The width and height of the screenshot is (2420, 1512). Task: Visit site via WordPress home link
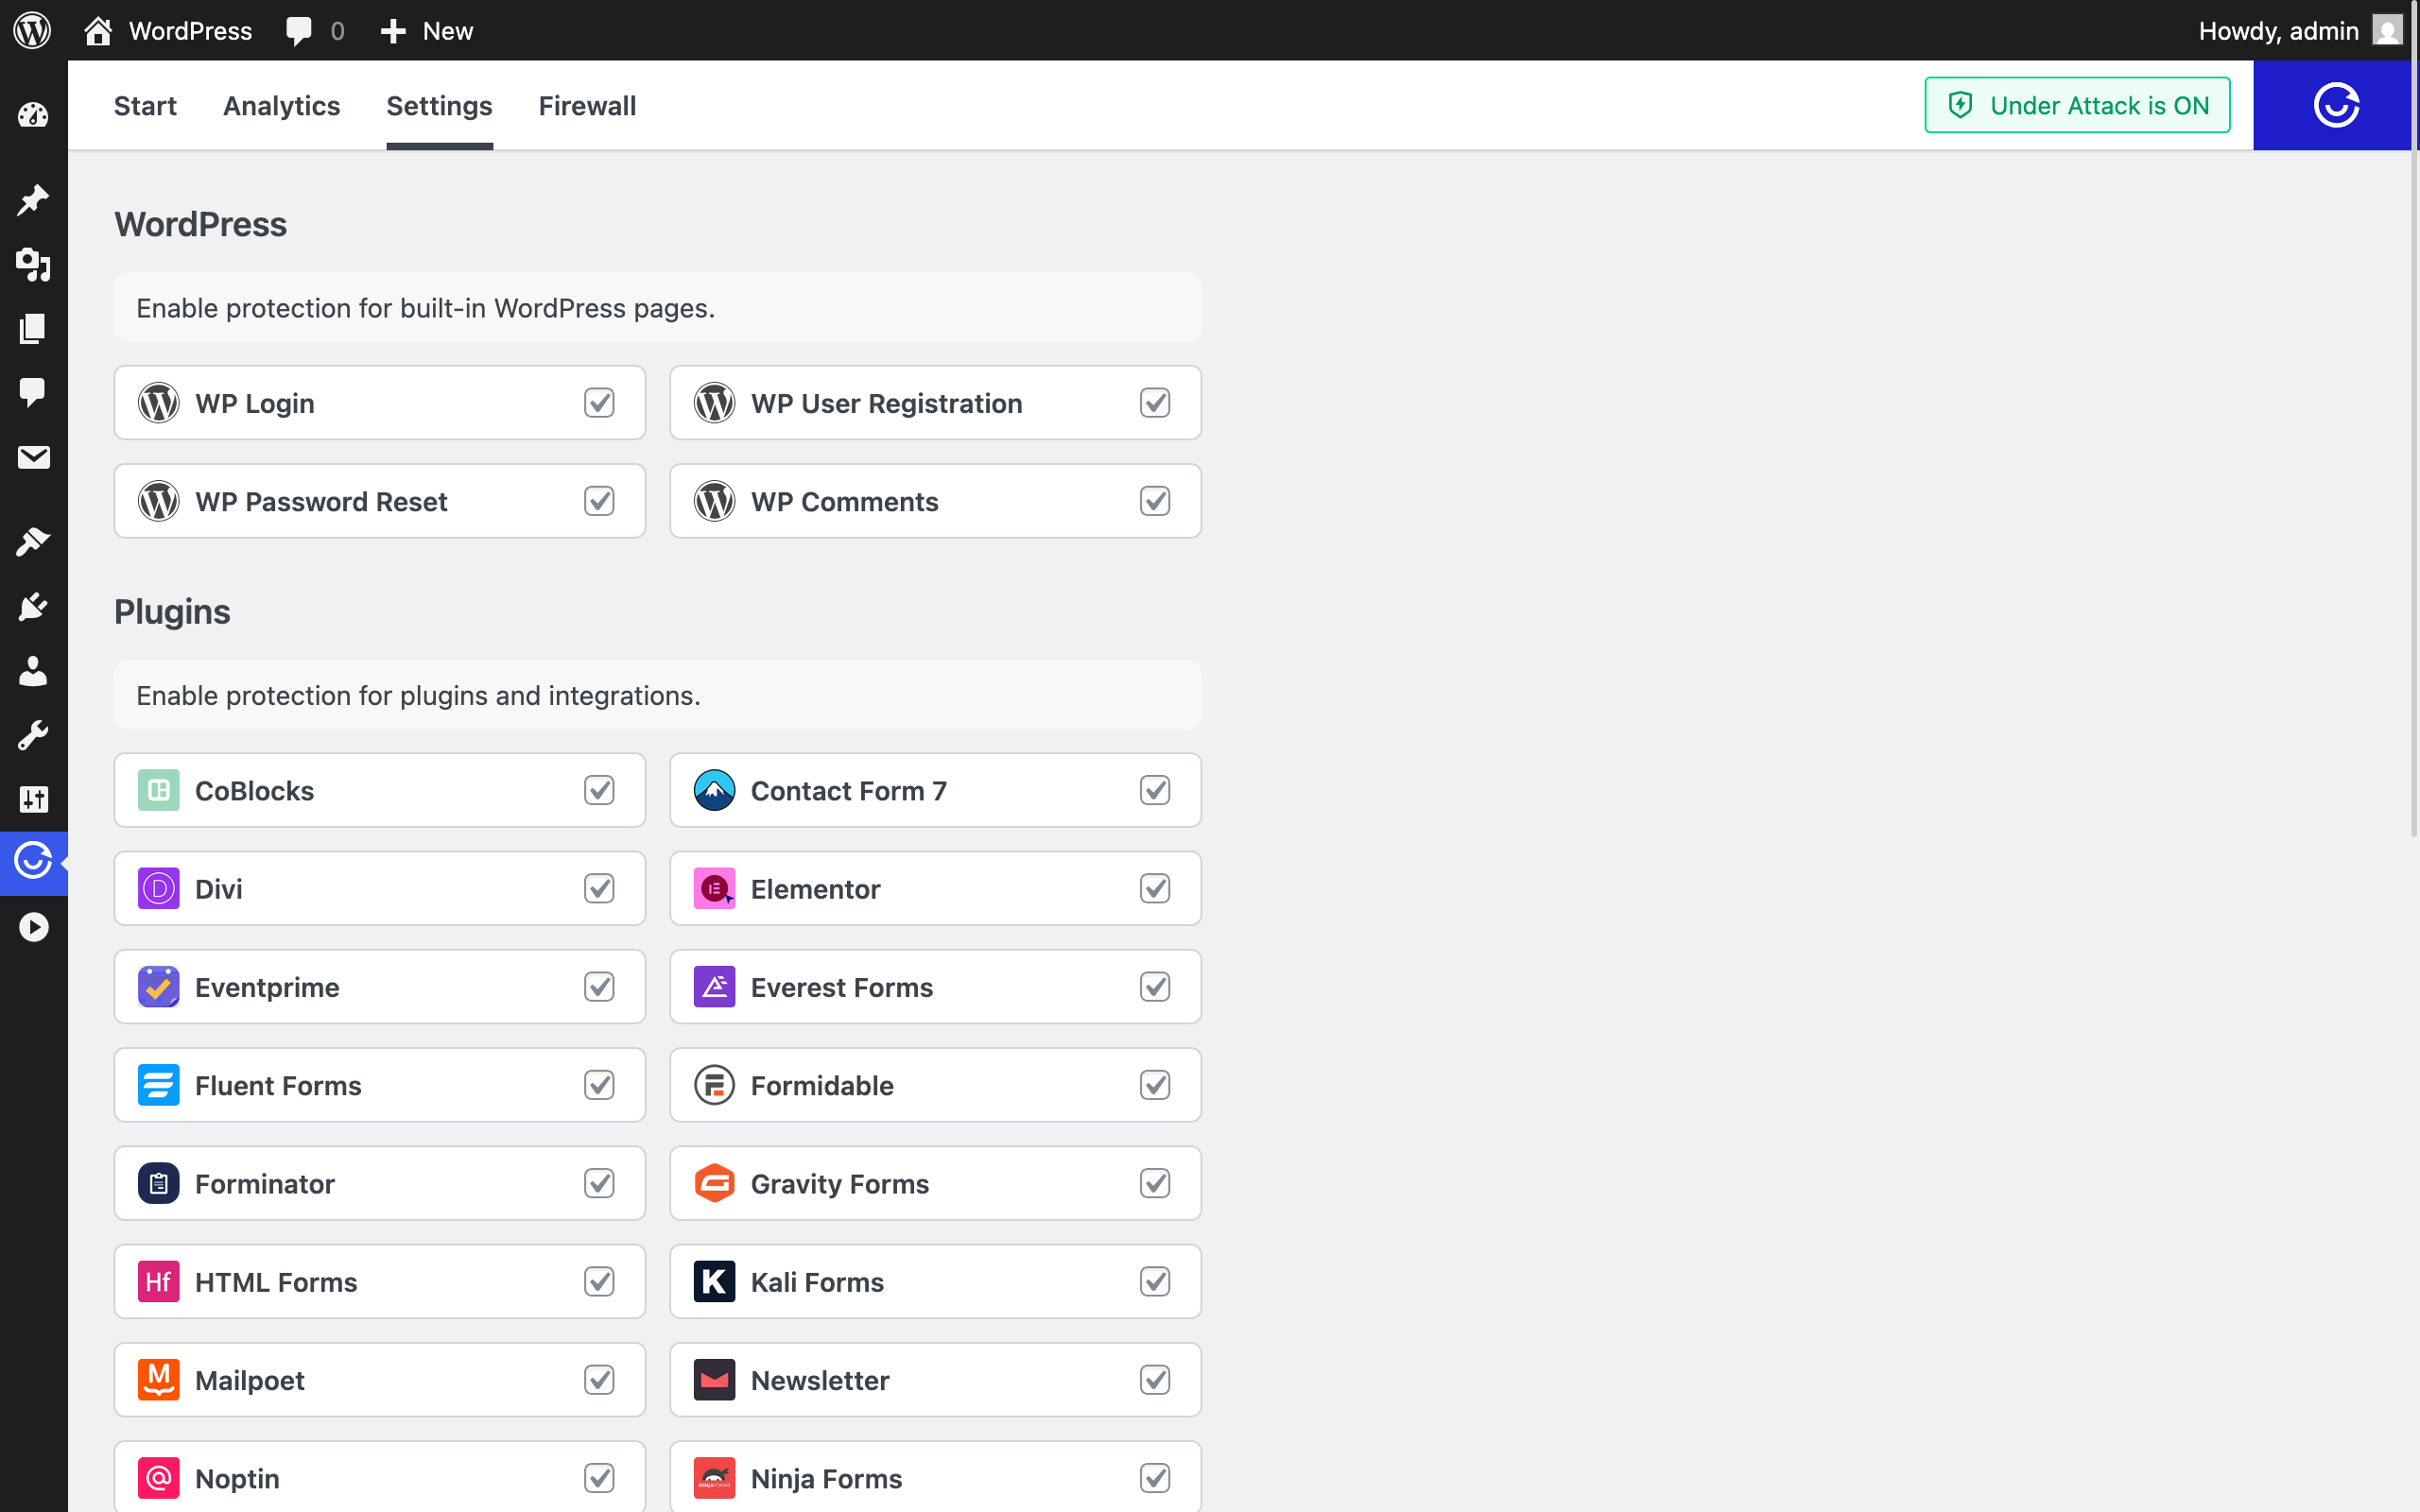click(168, 31)
